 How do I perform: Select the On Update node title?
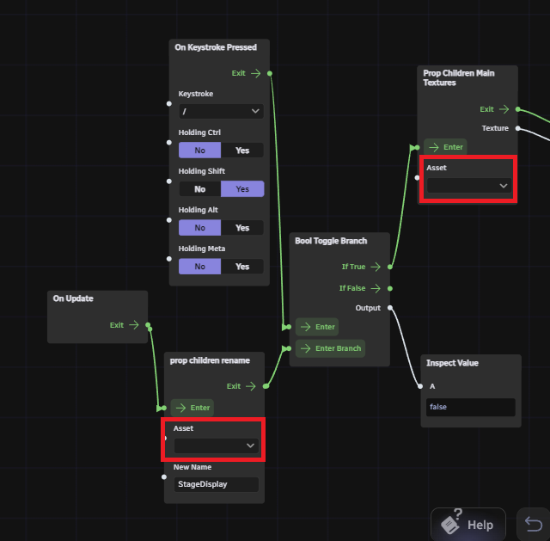pyautogui.click(x=73, y=298)
